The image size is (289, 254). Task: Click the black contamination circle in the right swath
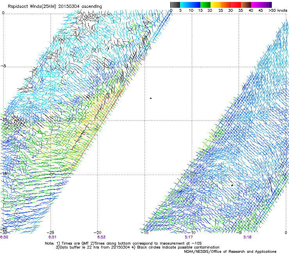click(x=232, y=185)
